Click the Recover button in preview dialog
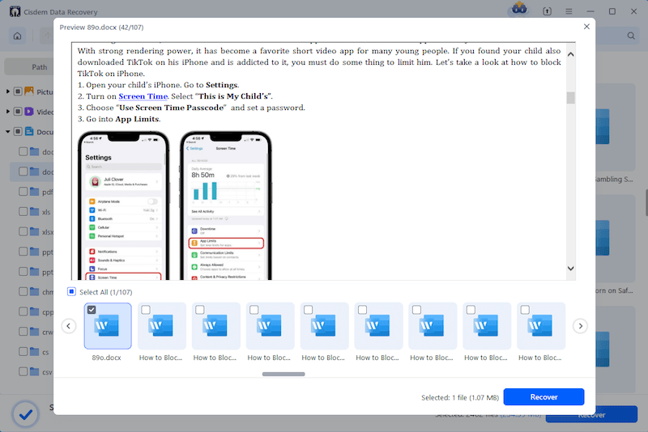This screenshot has height=432, width=648. 544,397
